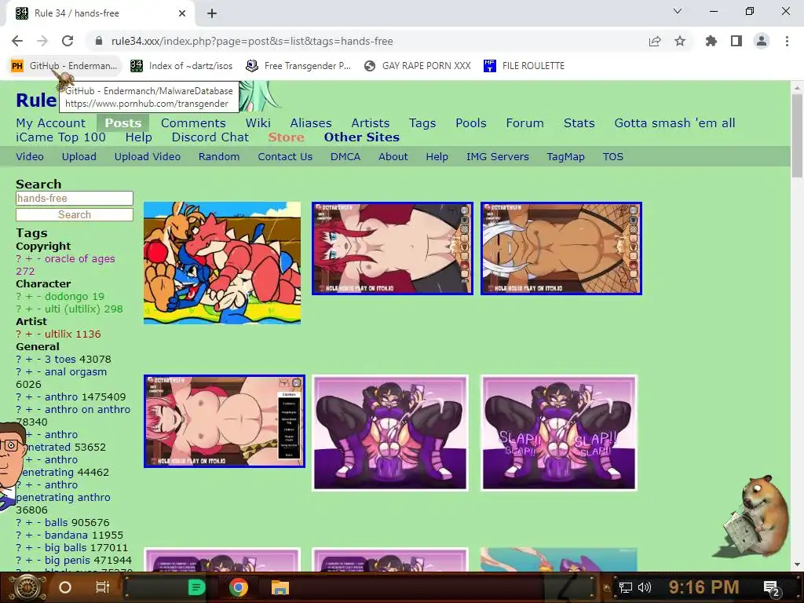Open the Start button on the taskbar

(x=27, y=587)
